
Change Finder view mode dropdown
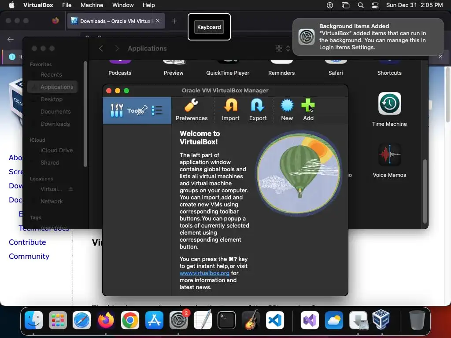click(283, 48)
